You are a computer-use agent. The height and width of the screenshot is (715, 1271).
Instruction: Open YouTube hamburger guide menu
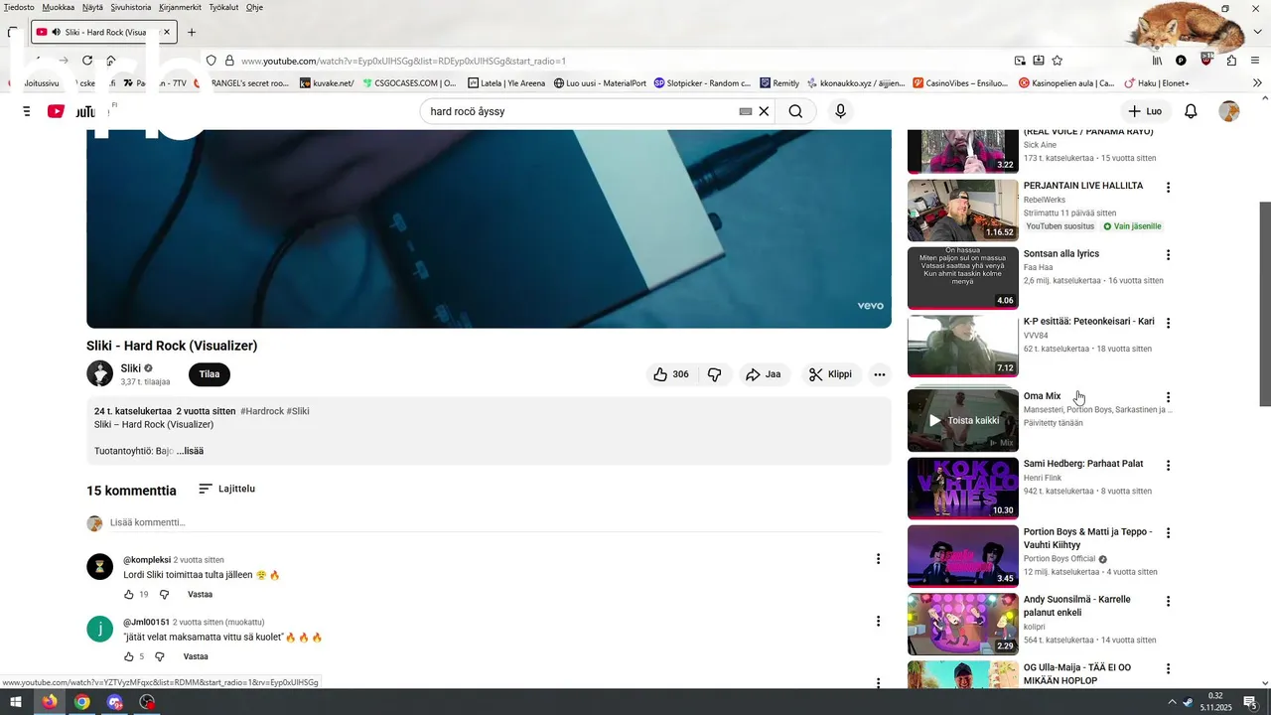(x=27, y=111)
